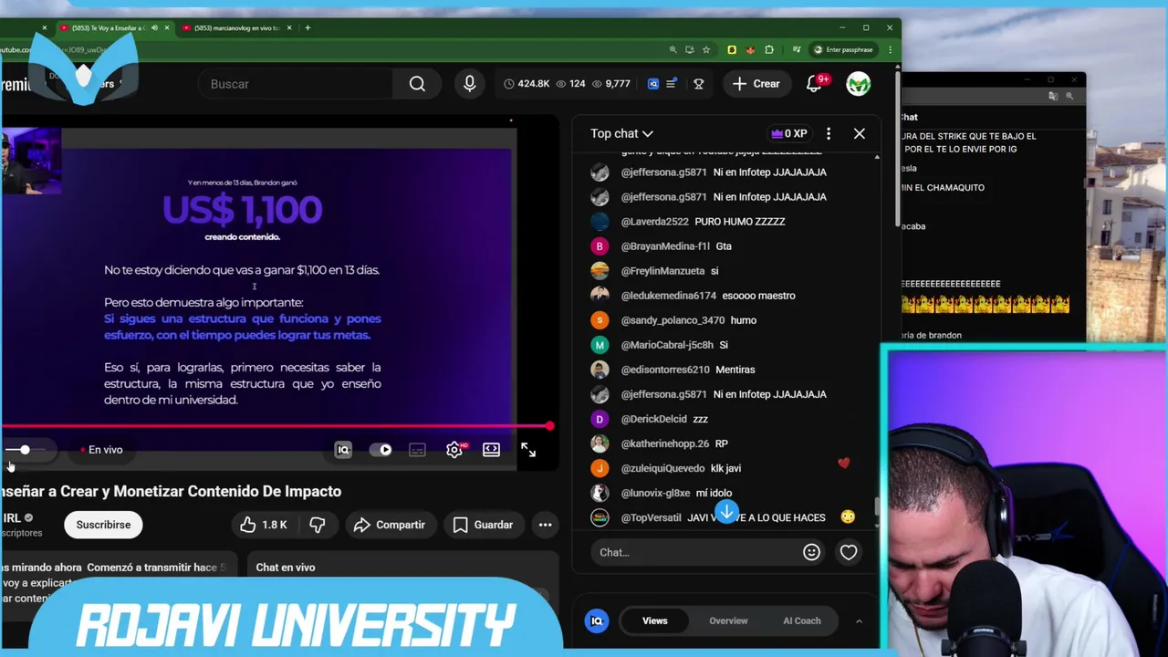Click the 424.8K stat in the header
1168x657 pixels.
527,84
